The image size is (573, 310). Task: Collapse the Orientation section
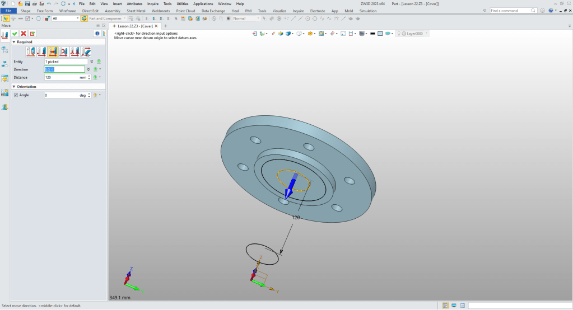point(14,87)
